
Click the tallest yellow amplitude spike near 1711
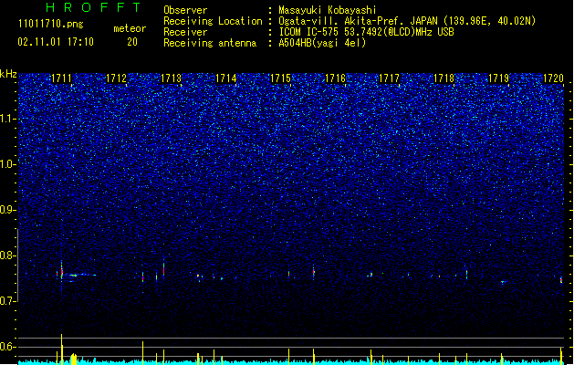[61, 349]
